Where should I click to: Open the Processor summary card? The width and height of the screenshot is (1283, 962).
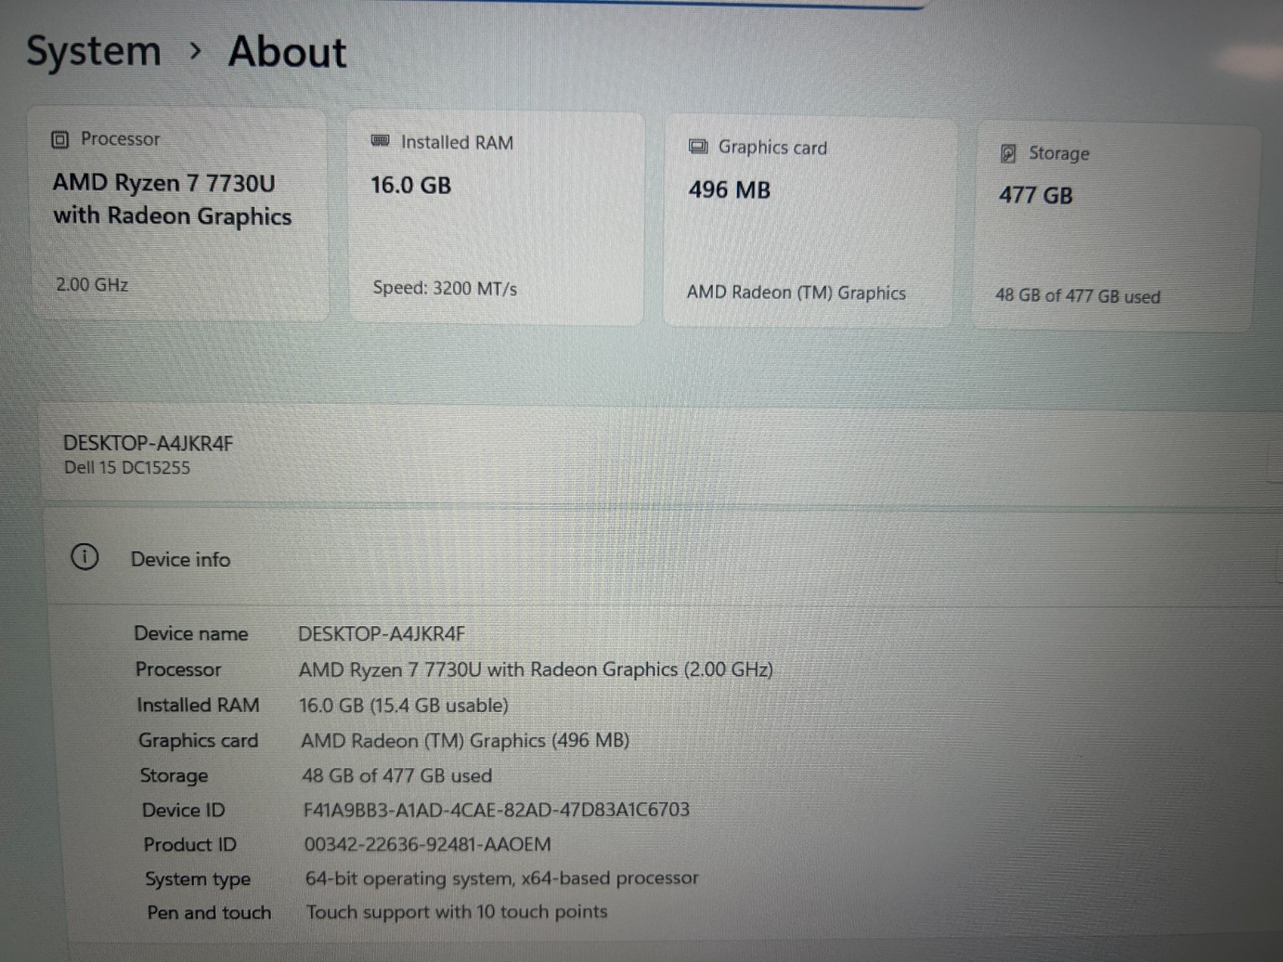(x=178, y=214)
